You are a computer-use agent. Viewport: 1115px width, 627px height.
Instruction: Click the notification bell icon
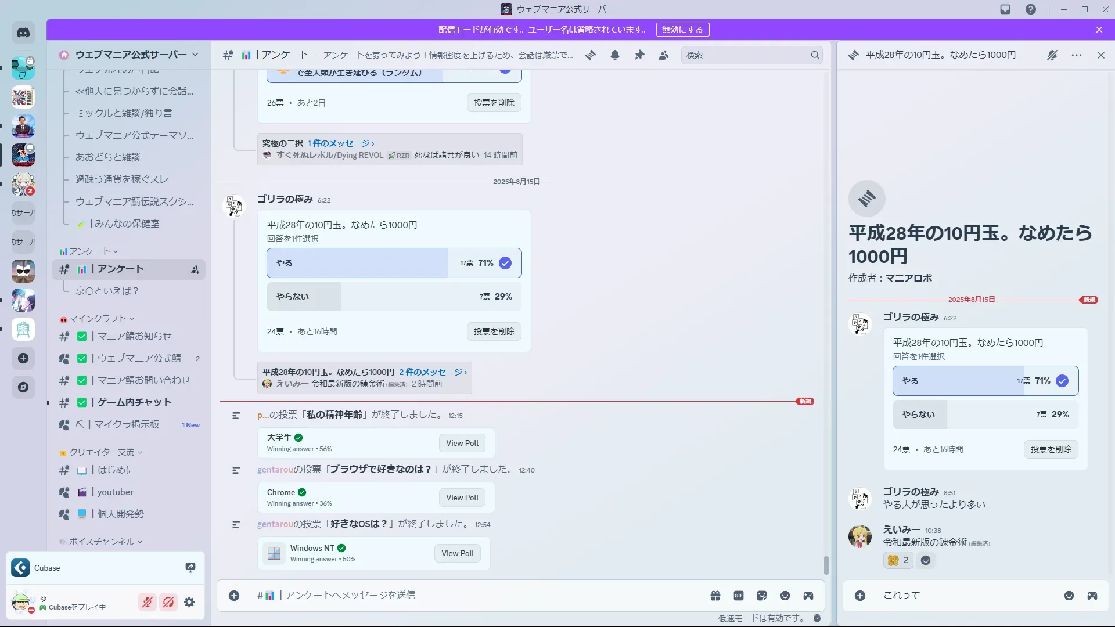[615, 55]
